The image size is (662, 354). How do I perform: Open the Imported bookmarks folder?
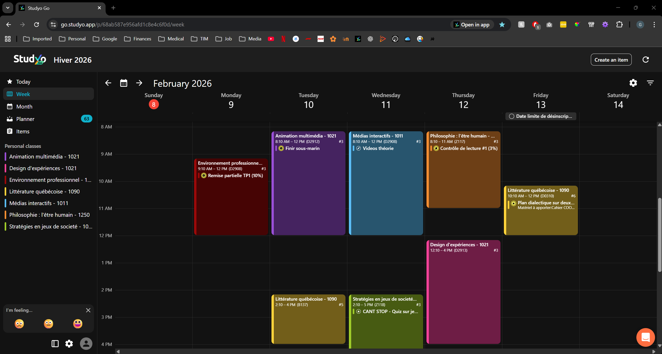click(x=38, y=39)
